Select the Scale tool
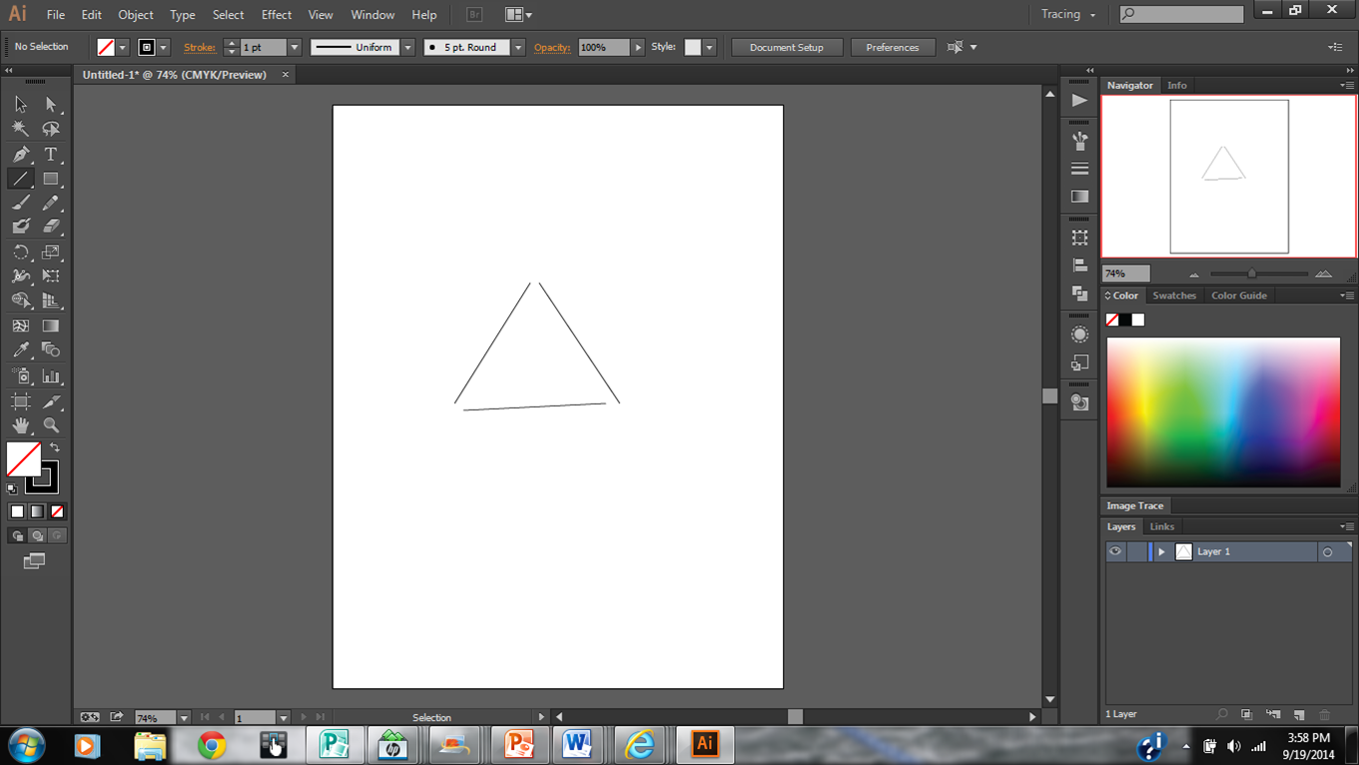Viewport: 1359px width, 765px height. point(51,252)
